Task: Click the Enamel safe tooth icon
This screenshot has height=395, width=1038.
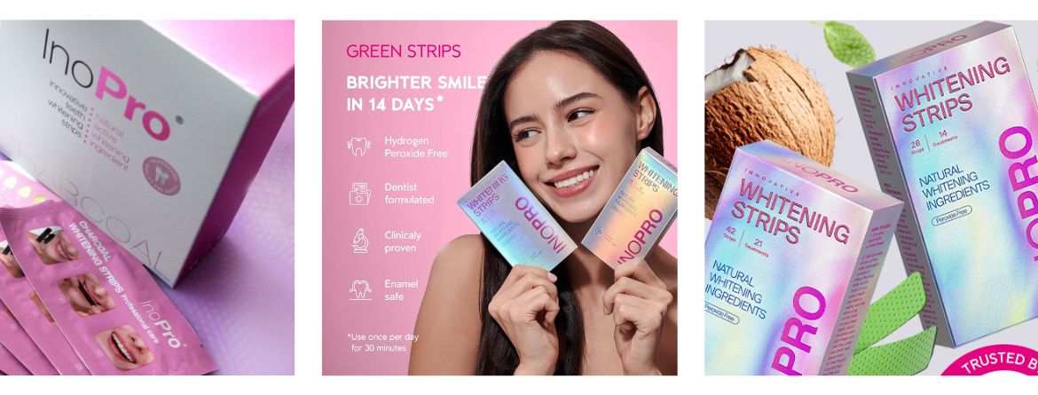Action: (x=360, y=289)
